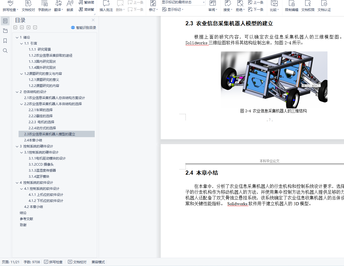344x266 pixels.
Task: Select the outline 目录 sidebar icon
Action: click(5, 21)
